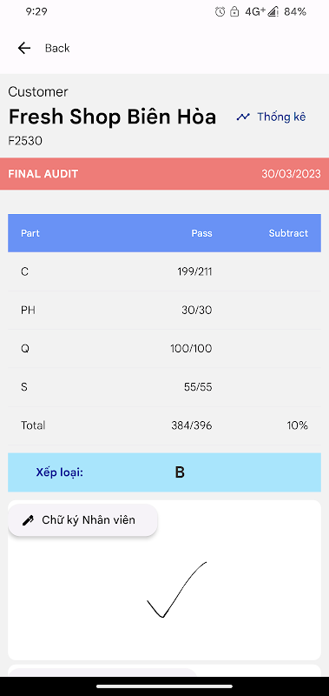The height and width of the screenshot is (696, 329).
Task: Click the Total row 384/396
Action: pyautogui.click(x=164, y=425)
